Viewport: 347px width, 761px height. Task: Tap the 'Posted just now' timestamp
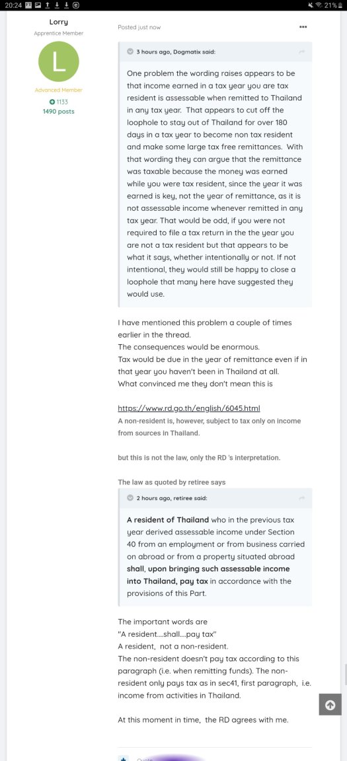139,27
